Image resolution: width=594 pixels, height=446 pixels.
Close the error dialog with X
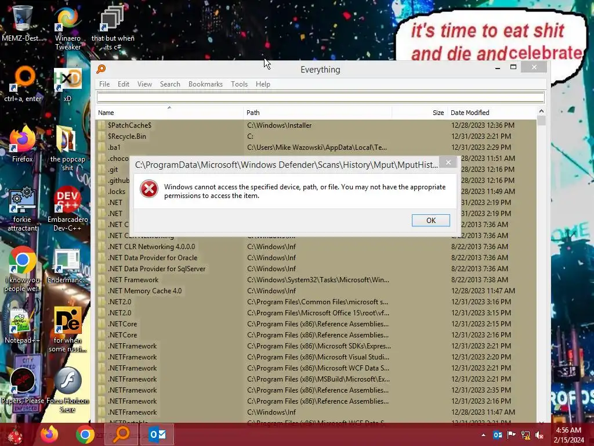coord(448,163)
